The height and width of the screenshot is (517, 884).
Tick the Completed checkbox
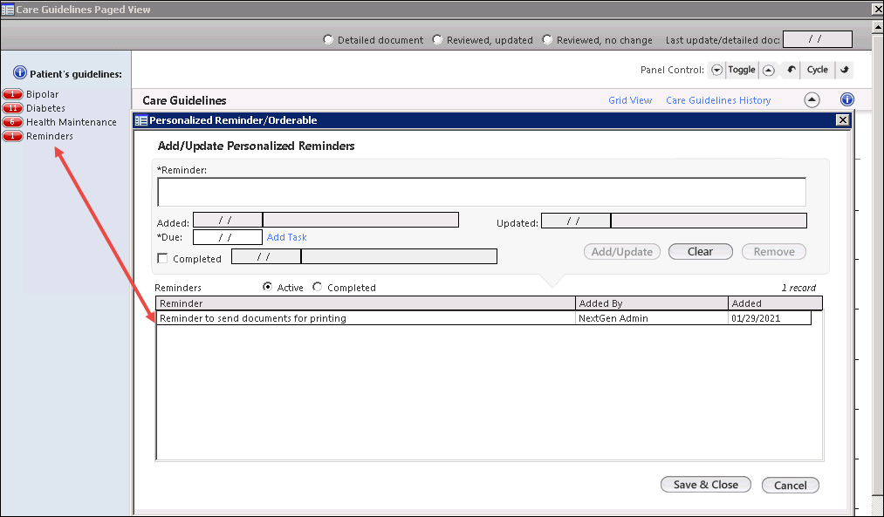pos(162,258)
